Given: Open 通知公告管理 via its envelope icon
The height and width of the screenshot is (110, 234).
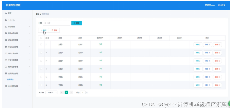Looking at the screenshot, I should (6, 53).
